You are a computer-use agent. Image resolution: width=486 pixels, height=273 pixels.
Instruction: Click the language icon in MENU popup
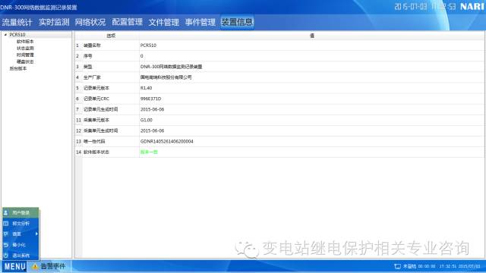pos(6,234)
